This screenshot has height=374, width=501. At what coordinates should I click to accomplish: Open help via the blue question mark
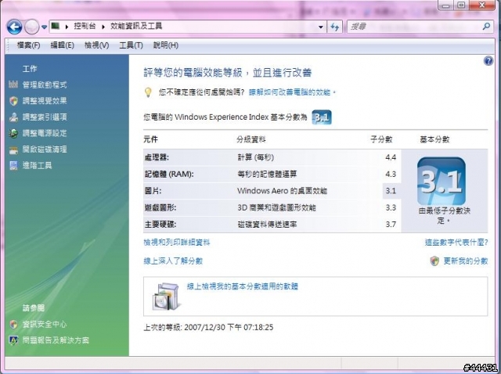[x=488, y=61]
